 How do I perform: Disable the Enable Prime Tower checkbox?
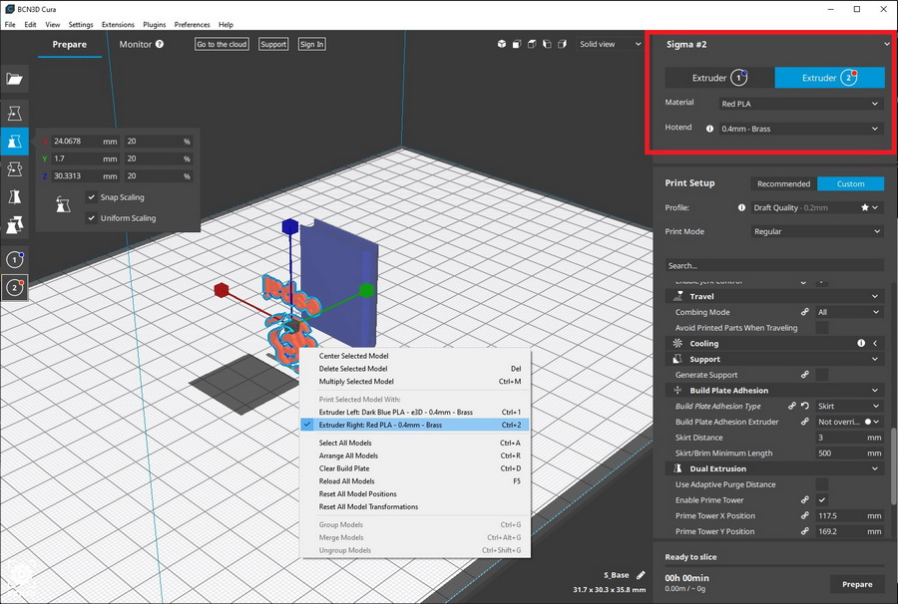(822, 499)
